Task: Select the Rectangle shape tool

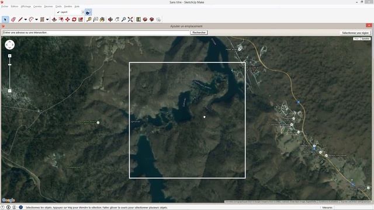Action: pos(42,19)
